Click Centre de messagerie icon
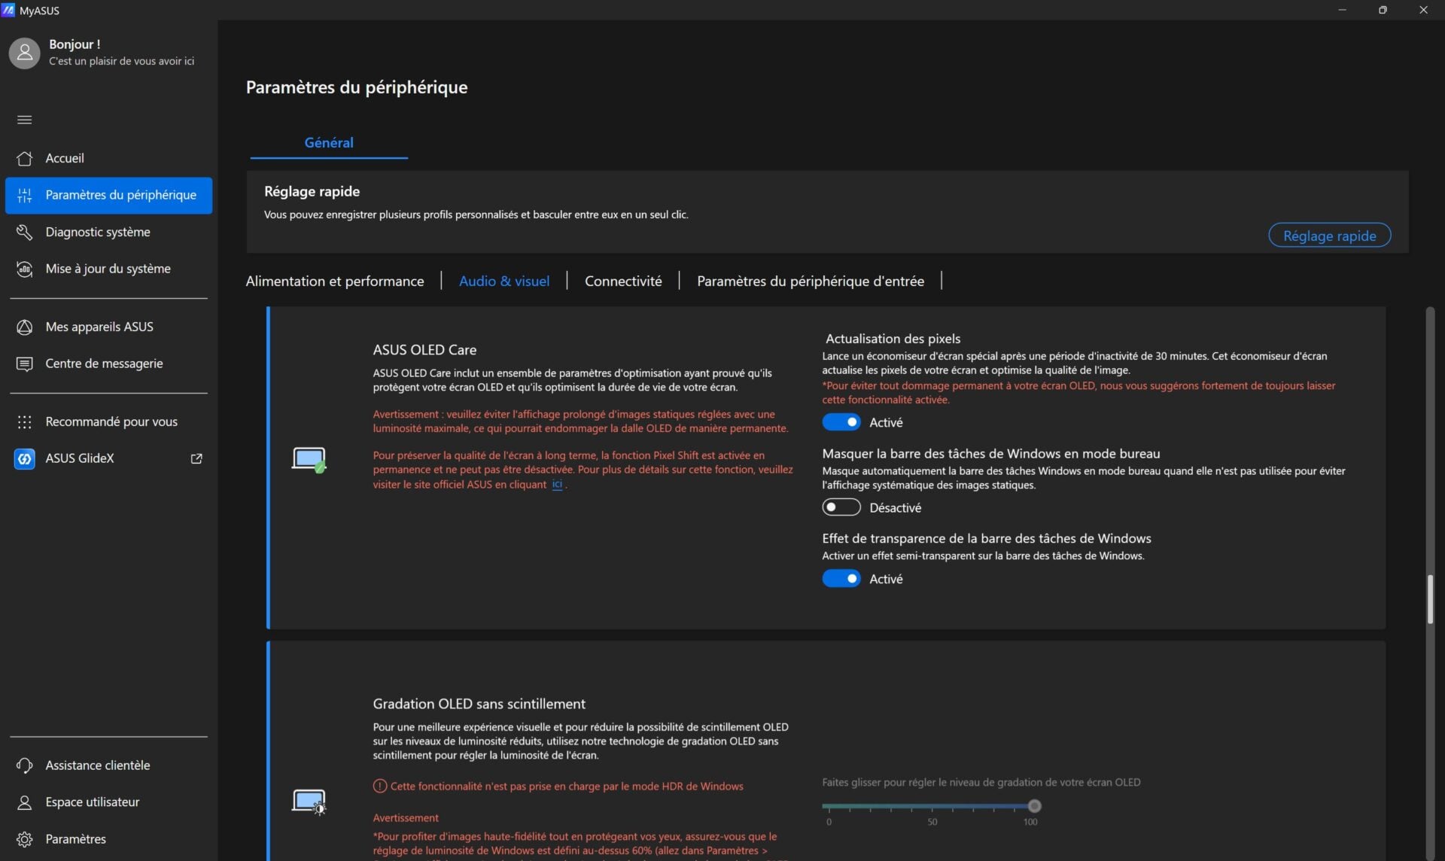The width and height of the screenshot is (1445, 861). [24, 364]
